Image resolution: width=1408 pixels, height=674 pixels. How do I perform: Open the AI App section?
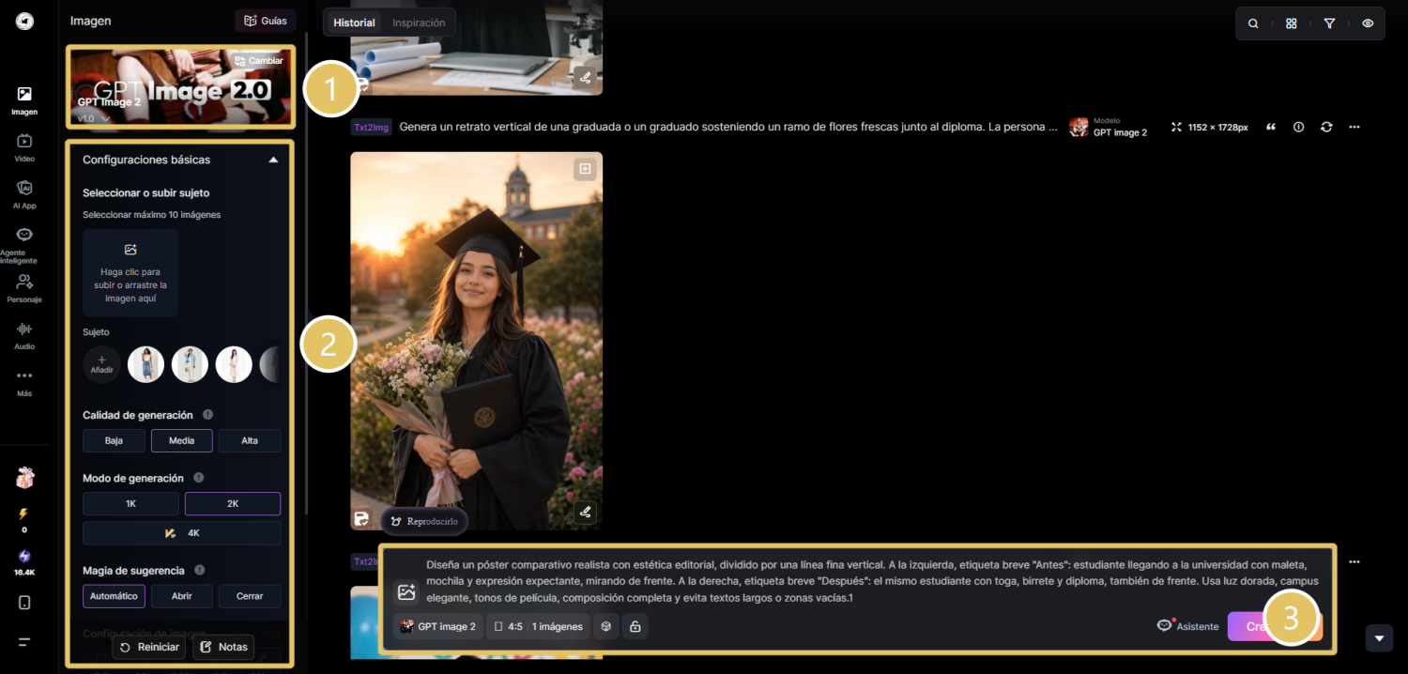point(24,194)
